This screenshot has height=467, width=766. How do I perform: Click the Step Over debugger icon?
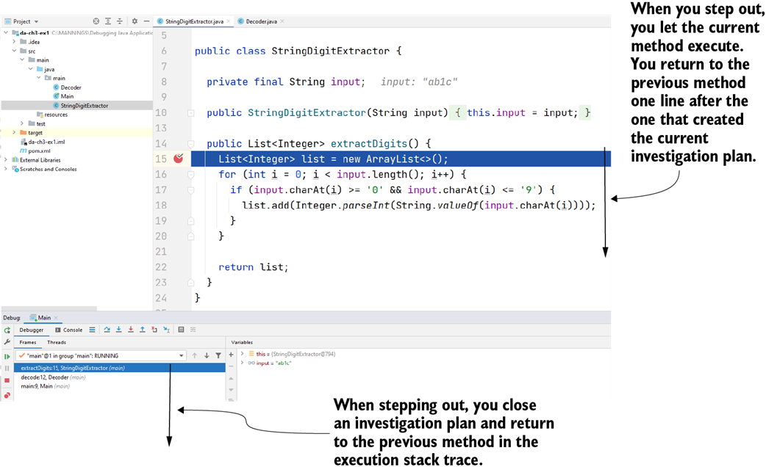click(x=107, y=329)
